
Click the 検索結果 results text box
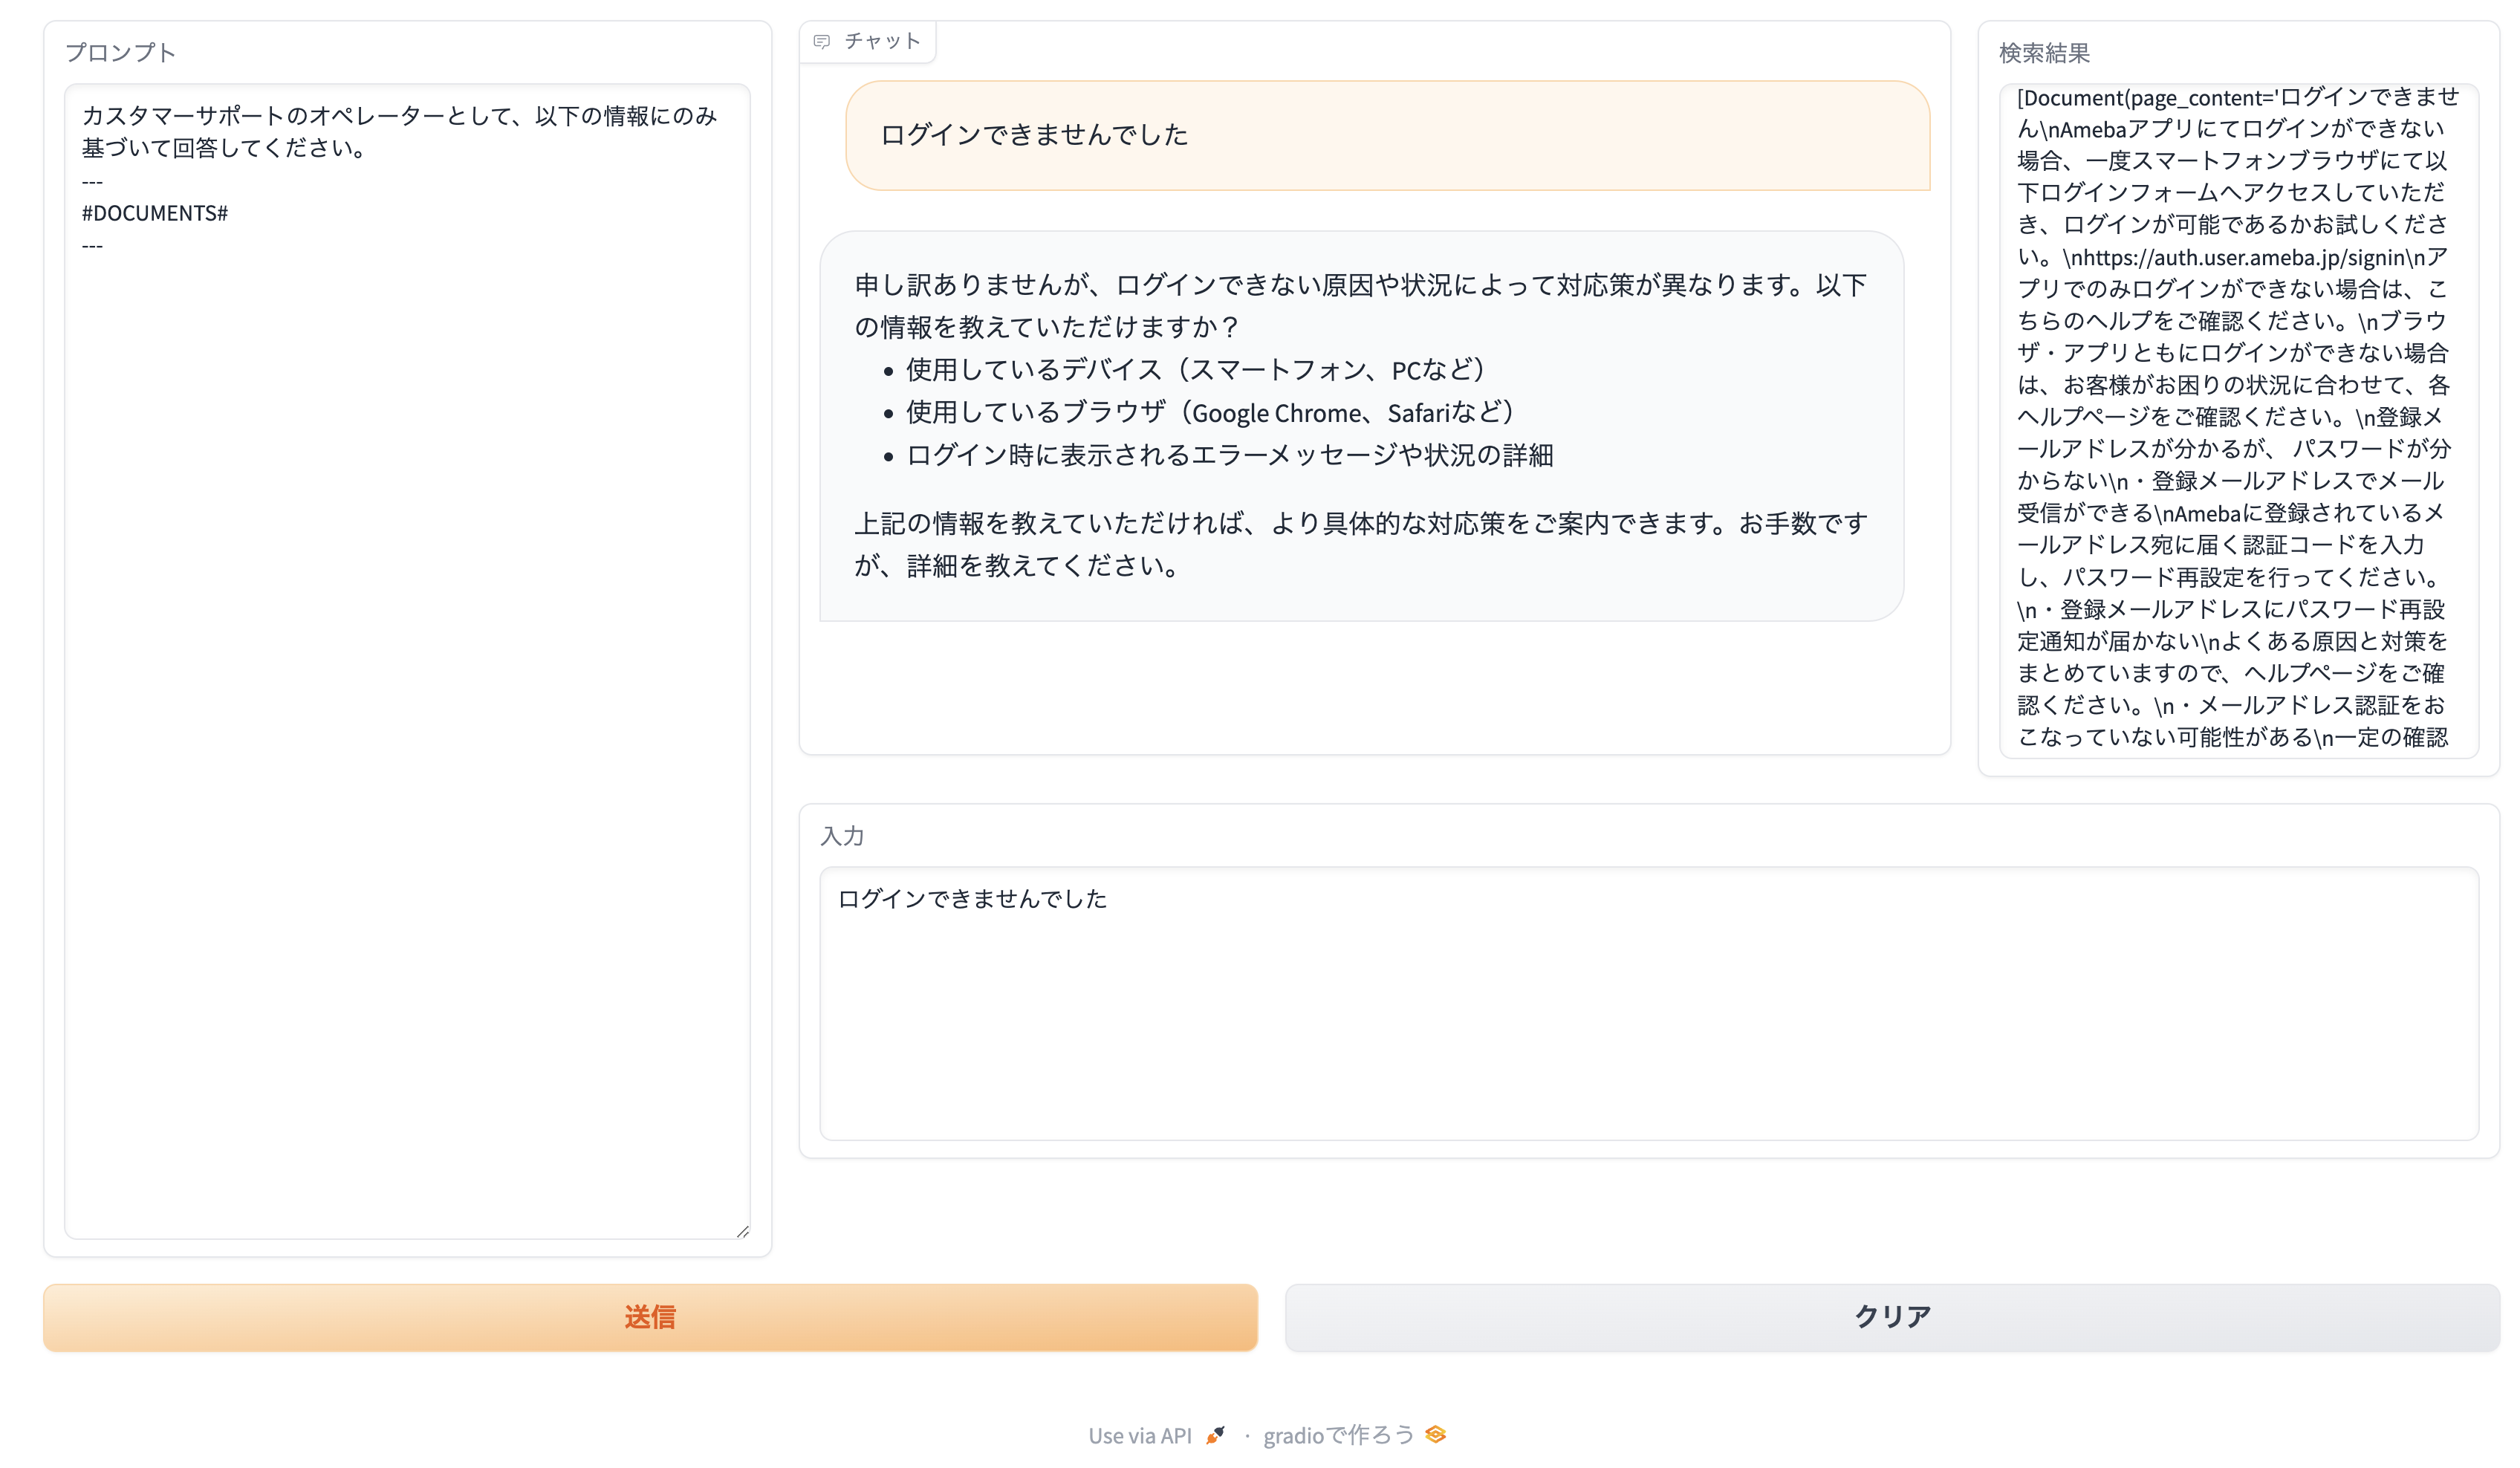click(x=2239, y=421)
